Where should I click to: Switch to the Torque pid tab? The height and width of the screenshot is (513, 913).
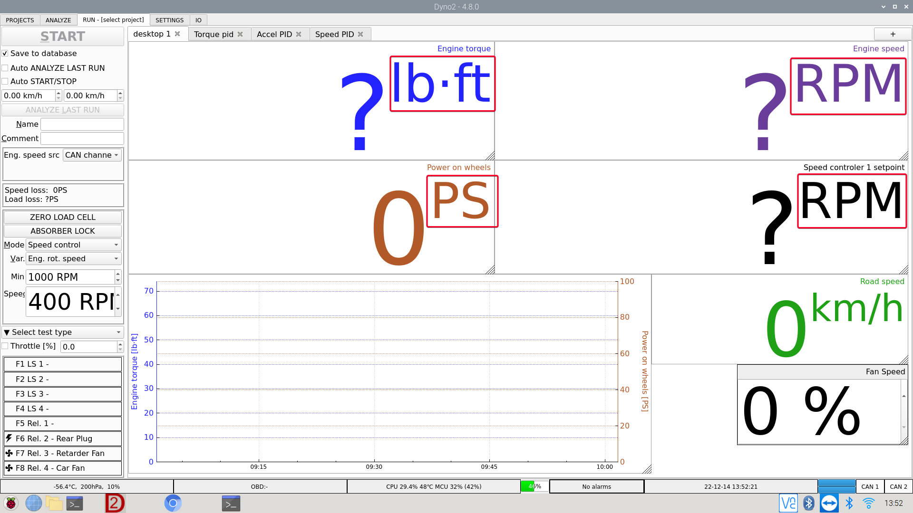pyautogui.click(x=214, y=34)
